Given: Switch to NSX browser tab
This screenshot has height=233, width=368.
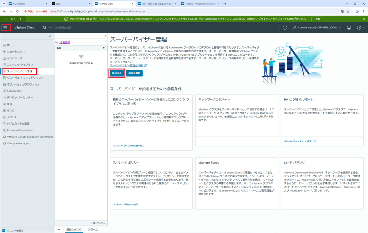Looking at the screenshot, I should coord(71,4).
